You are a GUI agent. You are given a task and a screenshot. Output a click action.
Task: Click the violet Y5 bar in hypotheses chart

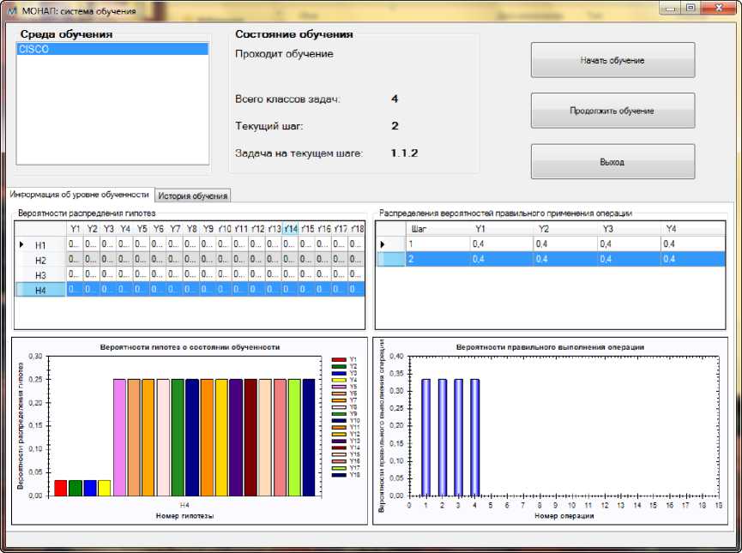tap(119, 437)
